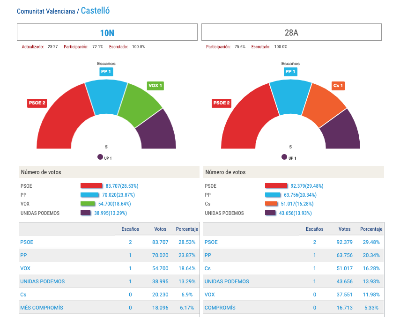Select the orange Cs segment in 28A chart
This screenshot has height=317, width=400.
(x=324, y=104)
